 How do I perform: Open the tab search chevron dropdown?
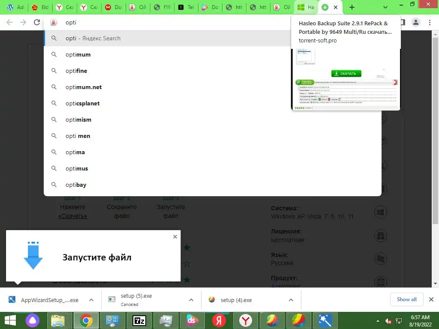(385, 7)
